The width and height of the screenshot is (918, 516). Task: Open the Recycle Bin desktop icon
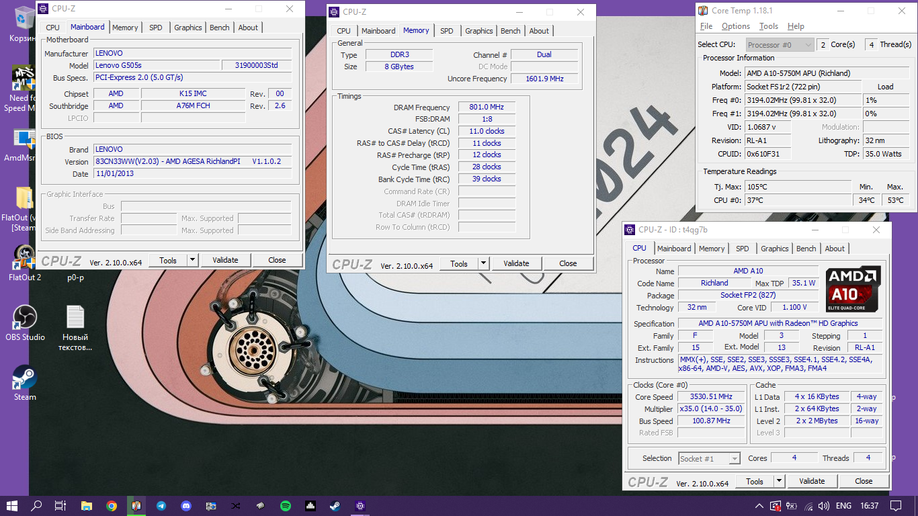click(24, 24)
